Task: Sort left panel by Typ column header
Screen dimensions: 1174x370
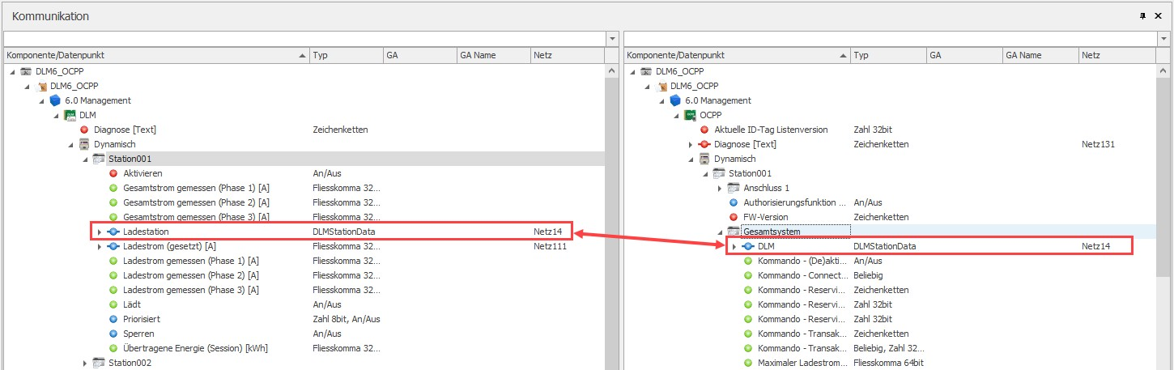Action: [347, 55]
